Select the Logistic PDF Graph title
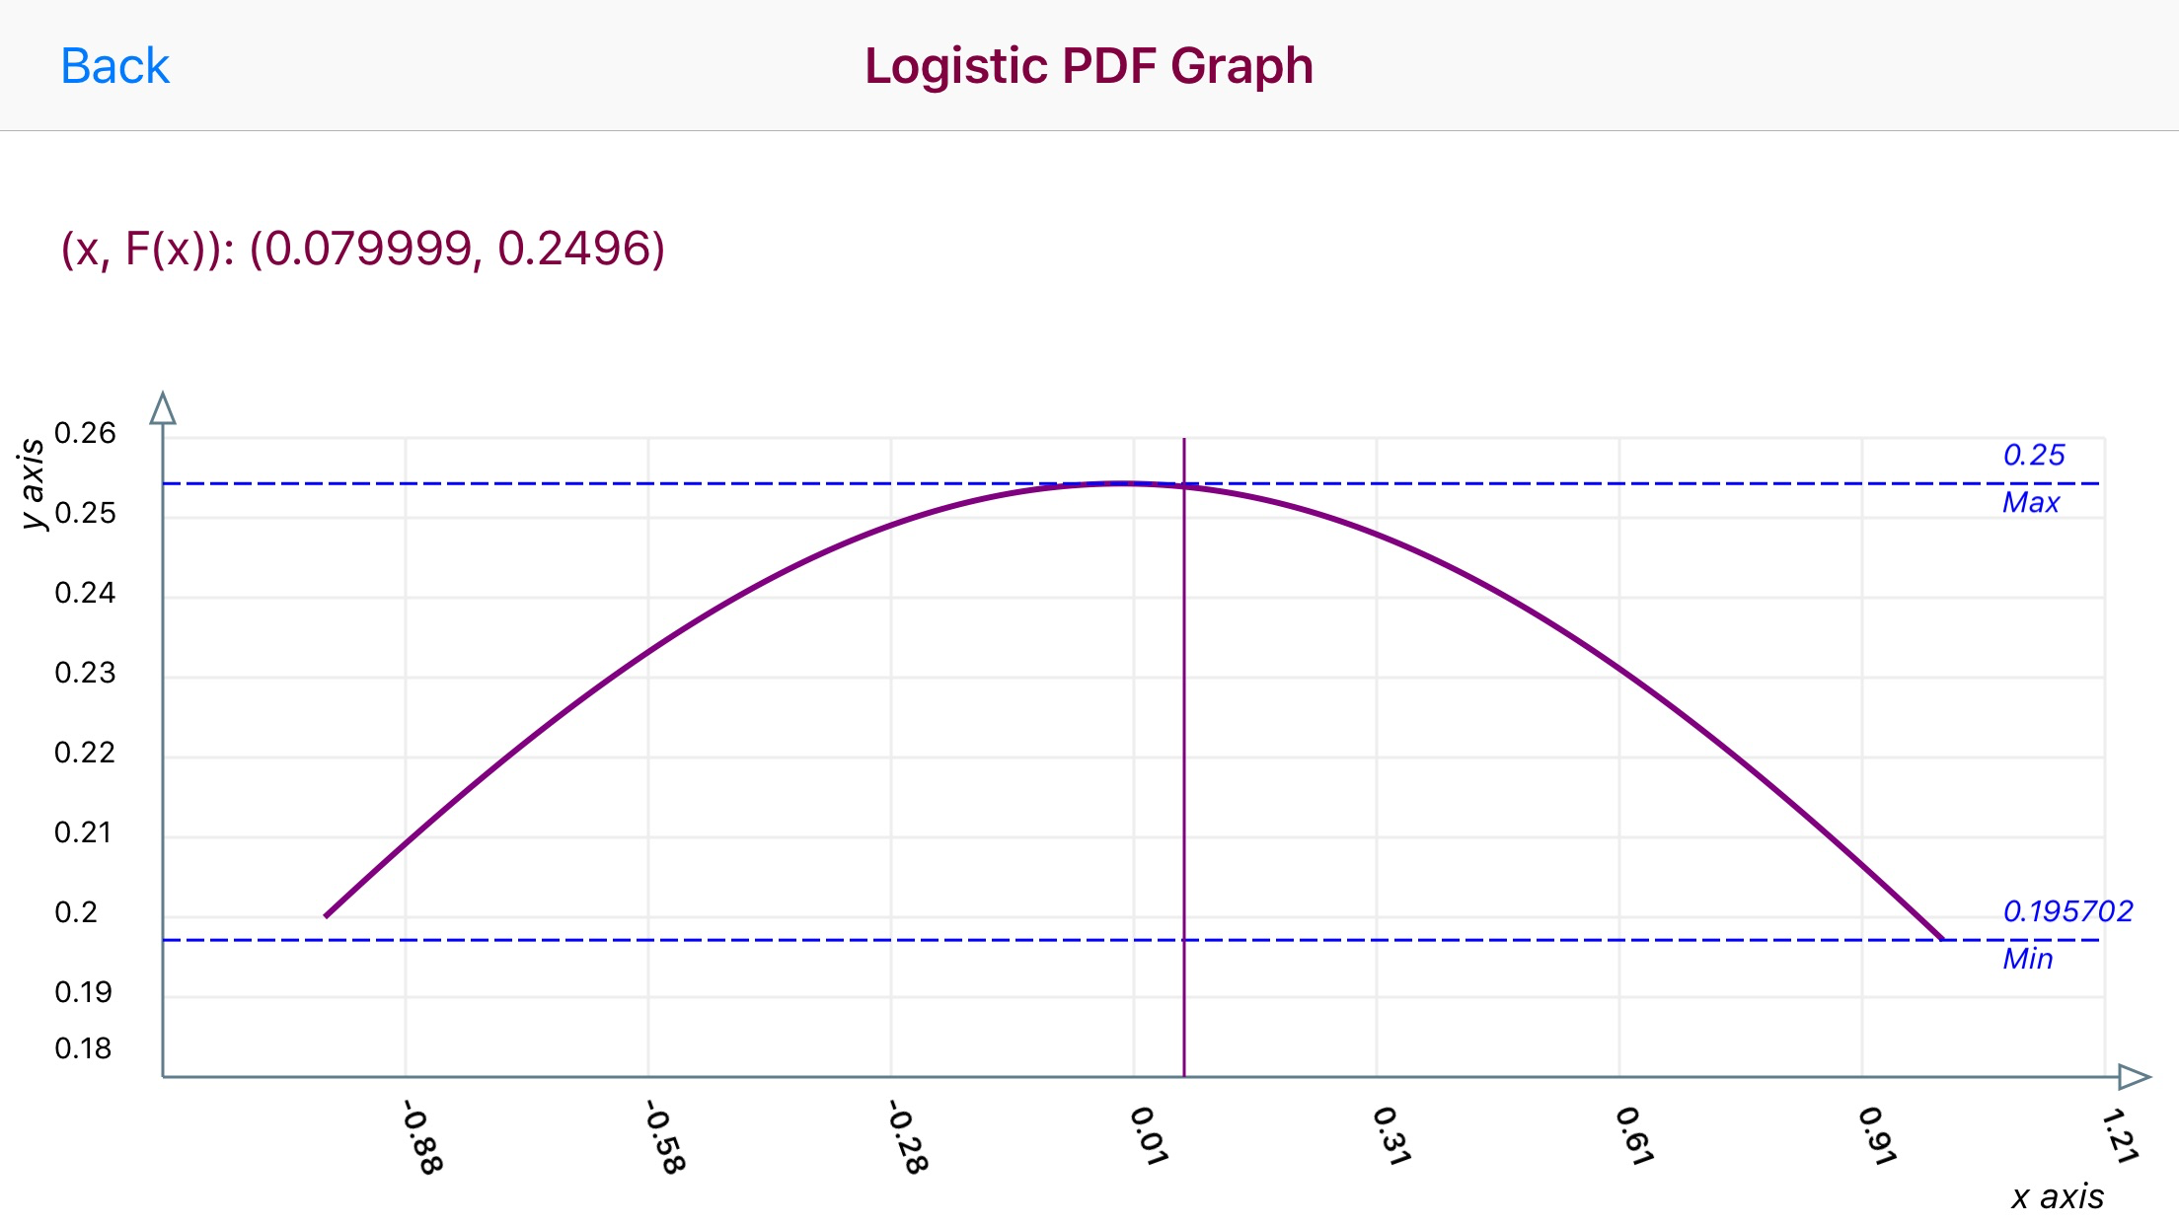Screen dimensions: 2179x1225 click(x=1089, y=65)
